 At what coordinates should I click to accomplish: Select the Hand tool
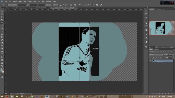click(x=2, y=63)
